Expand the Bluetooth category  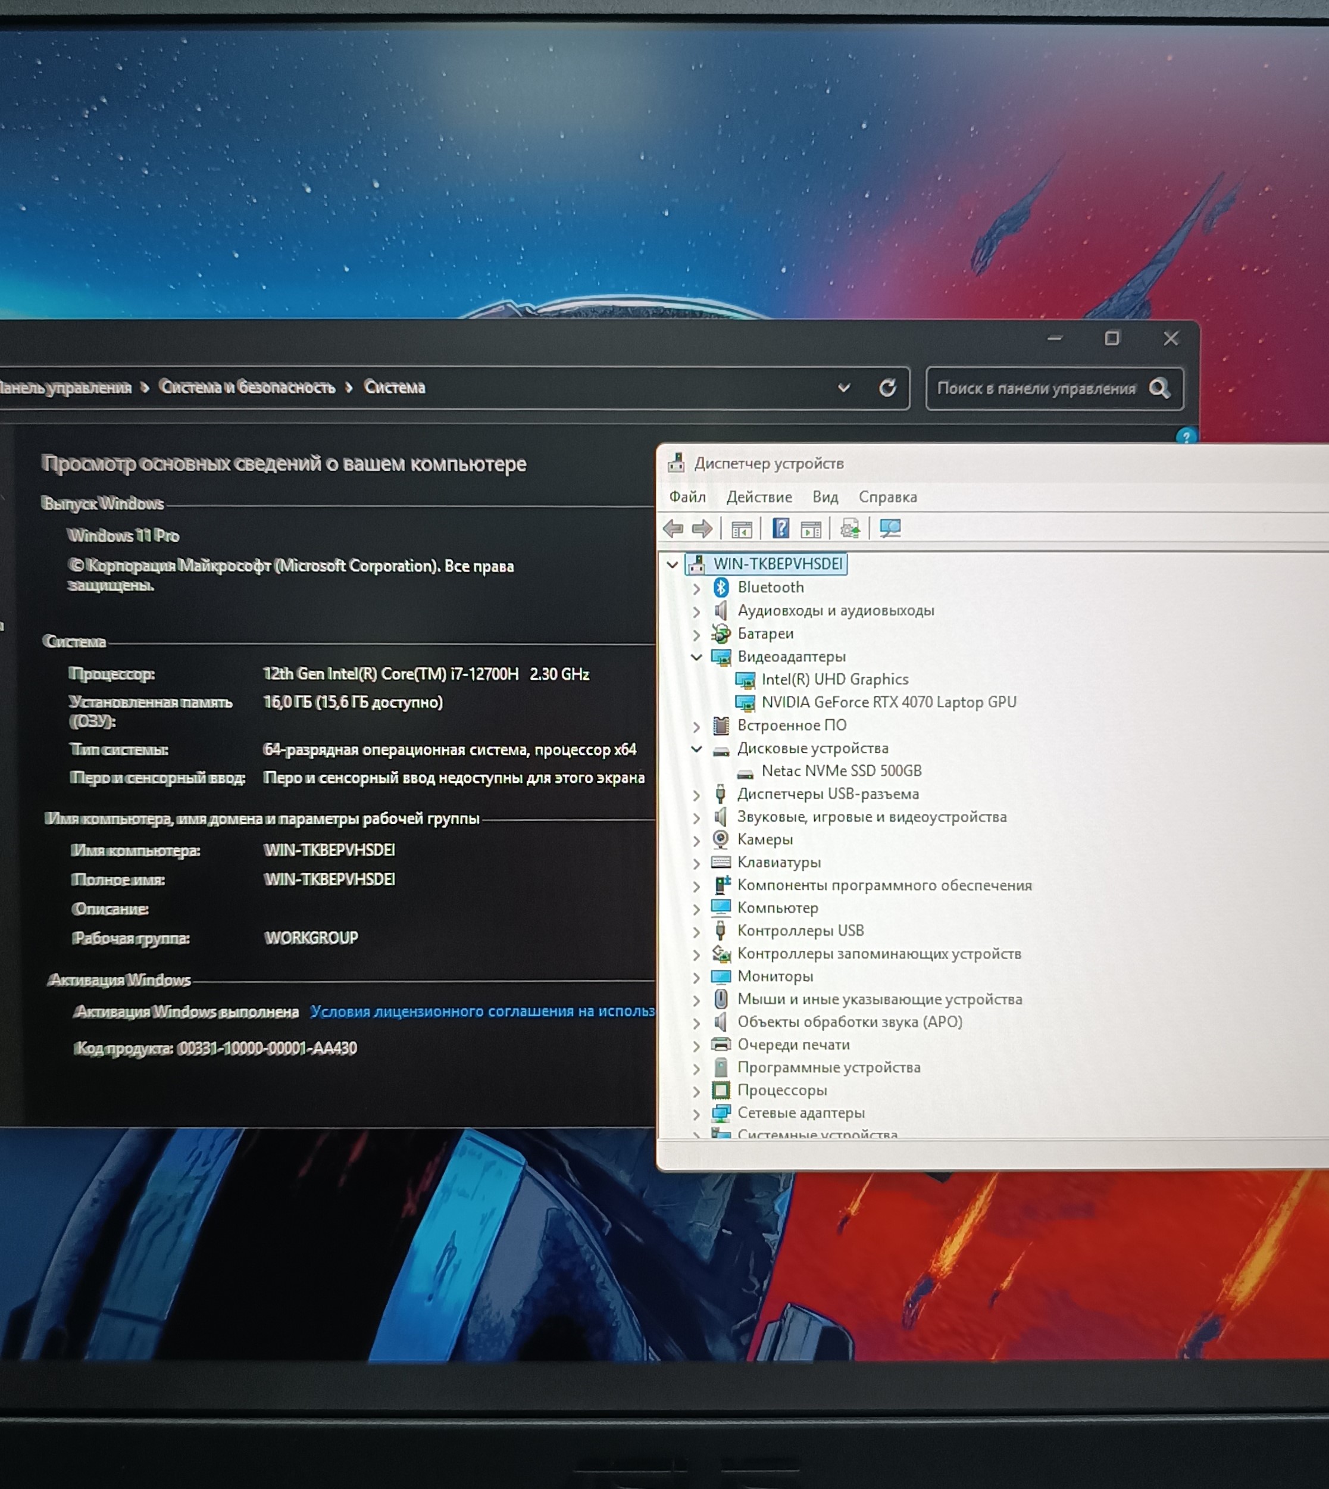[x=696, y=588]
